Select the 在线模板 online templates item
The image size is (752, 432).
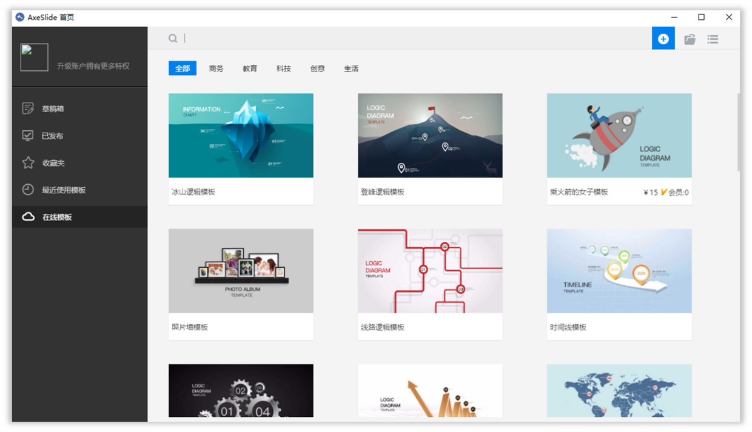[56, 217]
